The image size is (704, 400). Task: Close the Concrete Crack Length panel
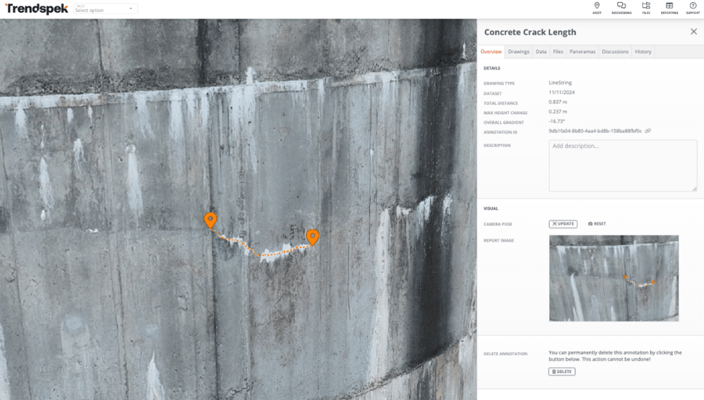coord(693,32)
